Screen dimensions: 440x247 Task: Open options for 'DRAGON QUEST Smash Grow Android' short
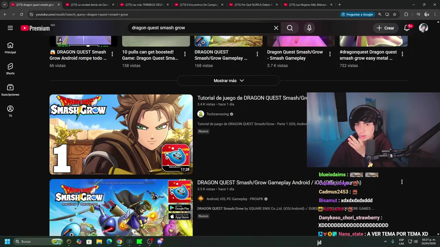tap(112, 54)
